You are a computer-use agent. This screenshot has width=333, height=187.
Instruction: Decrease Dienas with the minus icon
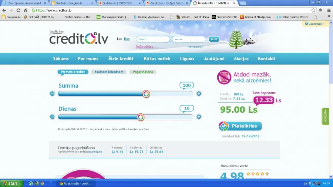(52, 117)
